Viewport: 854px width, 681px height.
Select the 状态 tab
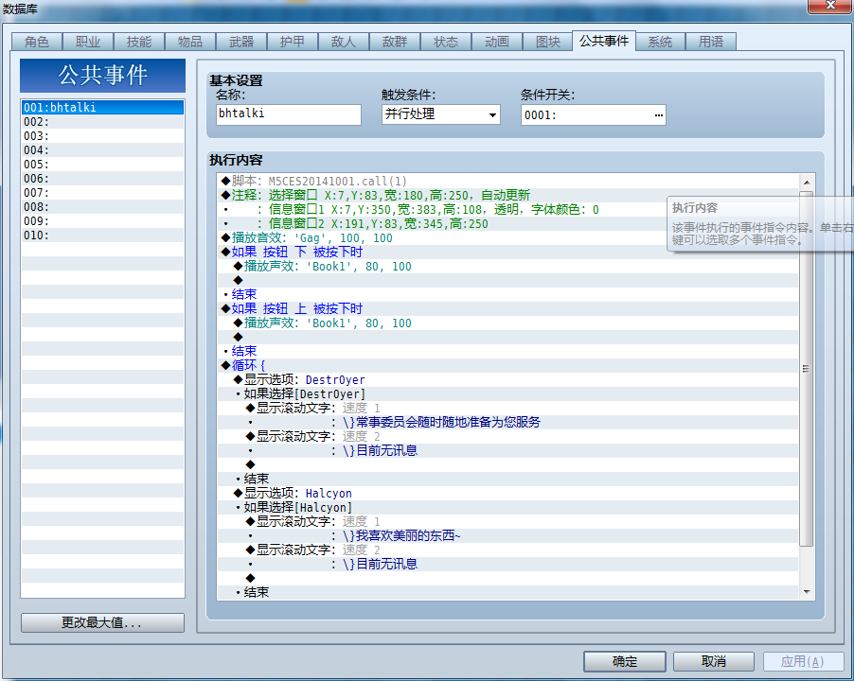click(x=447, y=42)
